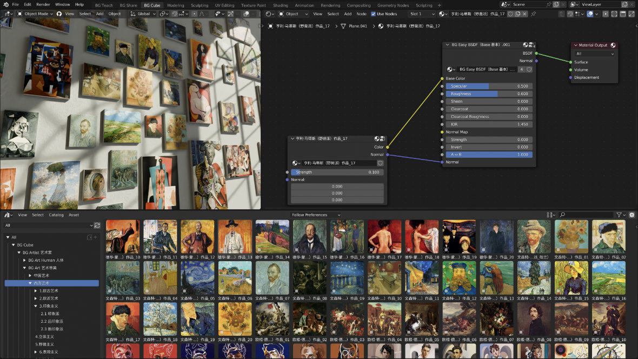Open the Render menu
The width and height of the screenshot is (638, 359).
(43, 4)
